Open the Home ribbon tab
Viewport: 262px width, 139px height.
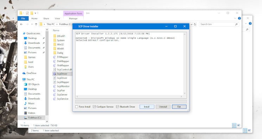tap(34, 19)
